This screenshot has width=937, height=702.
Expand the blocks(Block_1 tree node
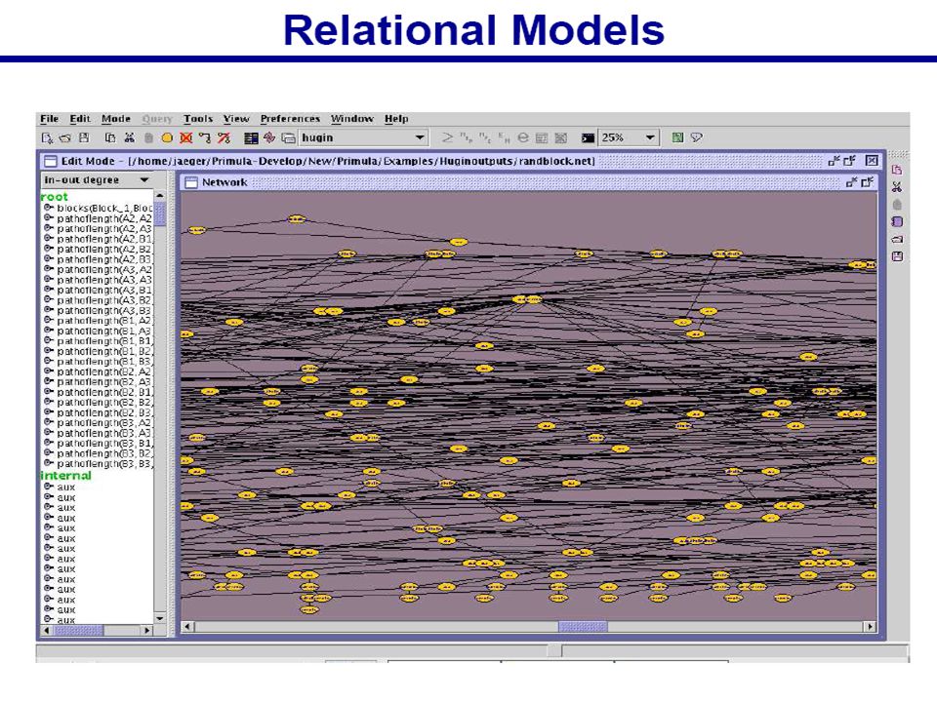(x=49, y=208)
